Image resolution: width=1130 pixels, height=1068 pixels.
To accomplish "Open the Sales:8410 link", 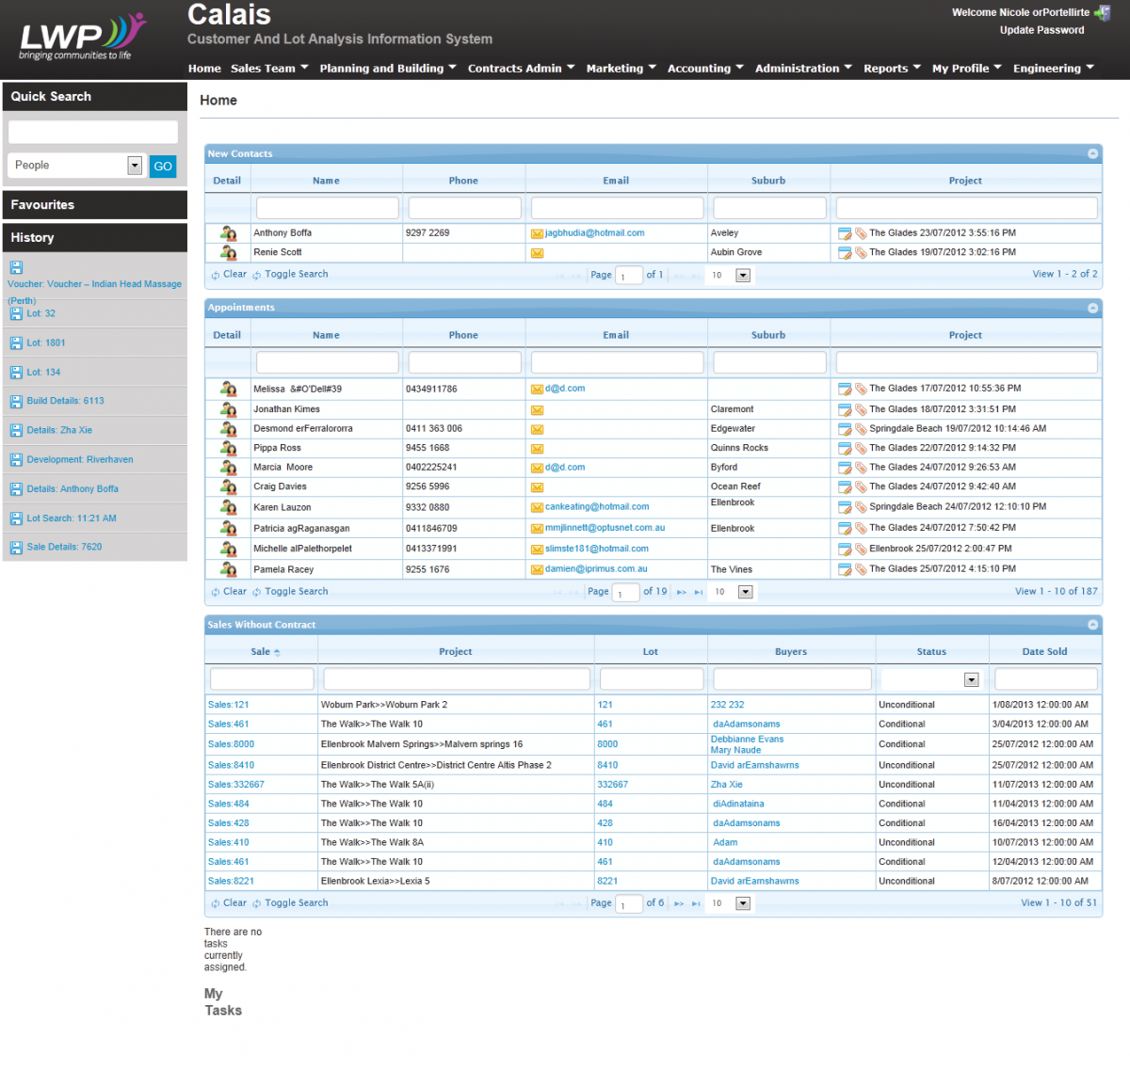I will [231, 766].
